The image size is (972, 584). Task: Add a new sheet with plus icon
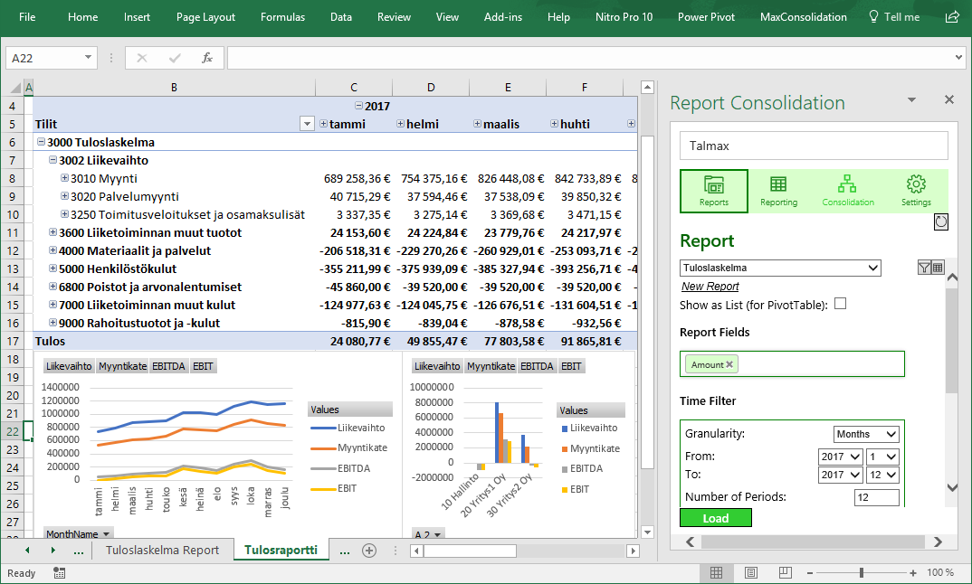369,550
